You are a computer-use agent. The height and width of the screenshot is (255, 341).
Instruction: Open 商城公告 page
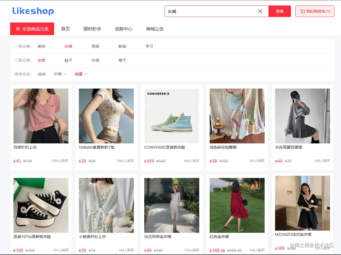point(155,29)
